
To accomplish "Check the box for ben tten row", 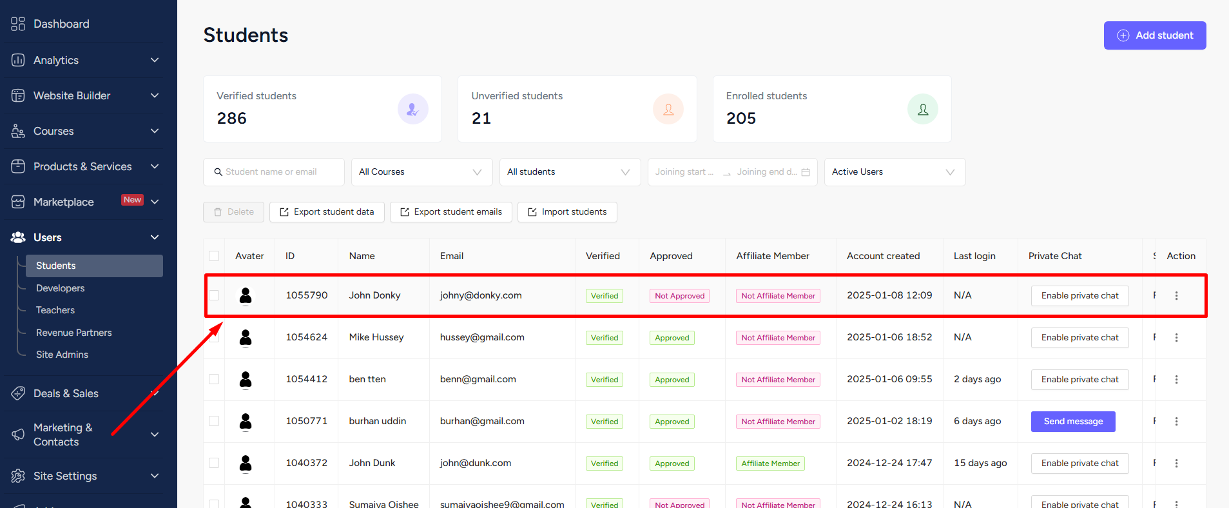I will pyautogui.click(x=214, y=379).
